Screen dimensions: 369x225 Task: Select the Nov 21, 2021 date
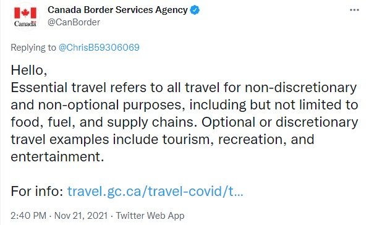coord(81,216)
